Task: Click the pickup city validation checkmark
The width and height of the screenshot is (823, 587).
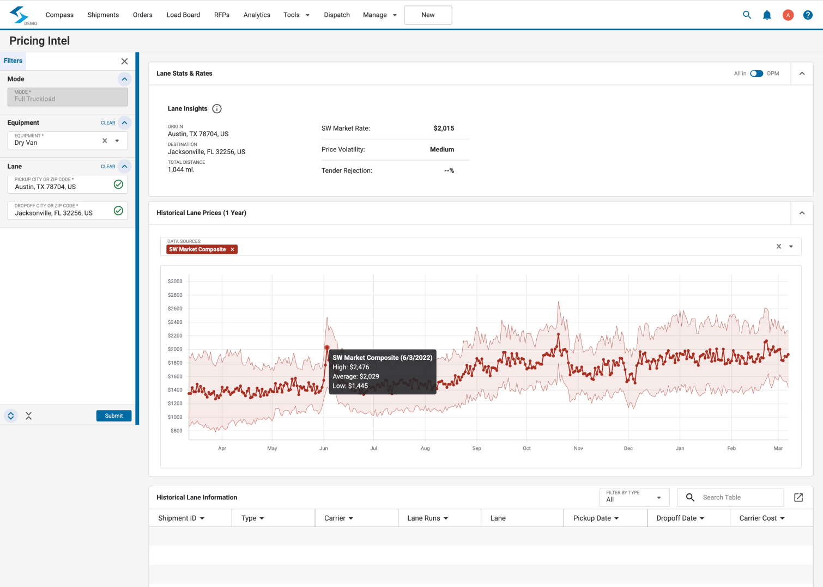Action: [118, 185]
